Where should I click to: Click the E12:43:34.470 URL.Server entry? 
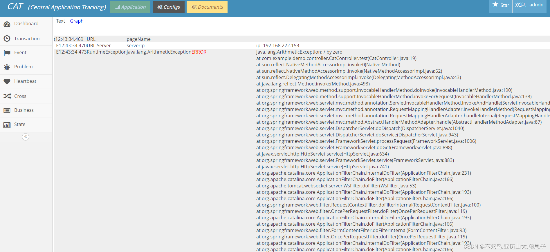[84, 45]
